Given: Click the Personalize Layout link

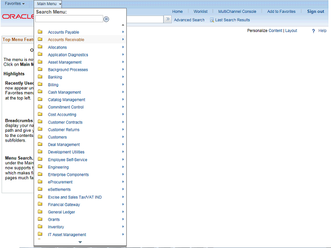Looking at the screenshot, I should (x=291, y=30).
